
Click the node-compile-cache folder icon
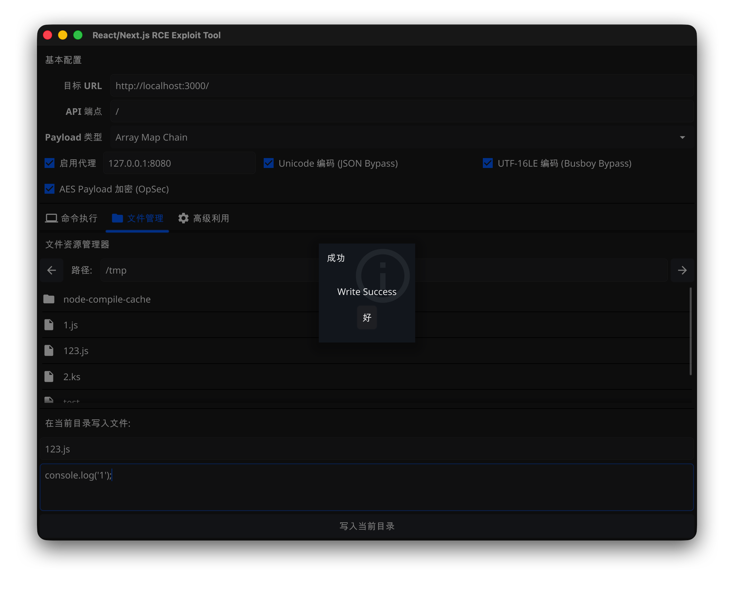(49, 299)
